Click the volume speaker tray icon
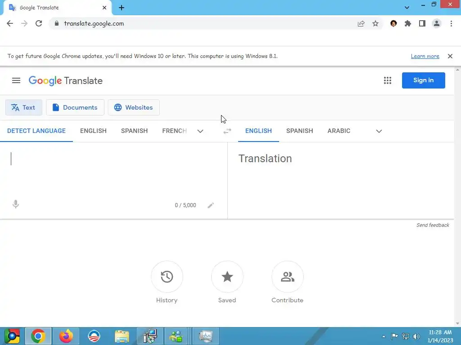 pos(416,336)
